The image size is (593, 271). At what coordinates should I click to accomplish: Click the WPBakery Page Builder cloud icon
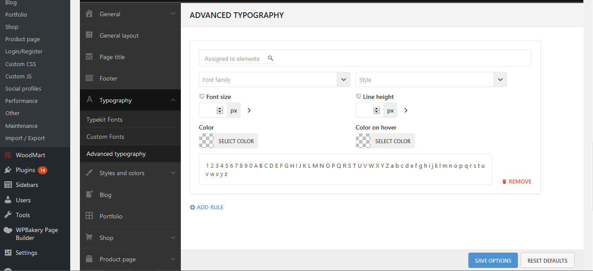coord(8,230)
